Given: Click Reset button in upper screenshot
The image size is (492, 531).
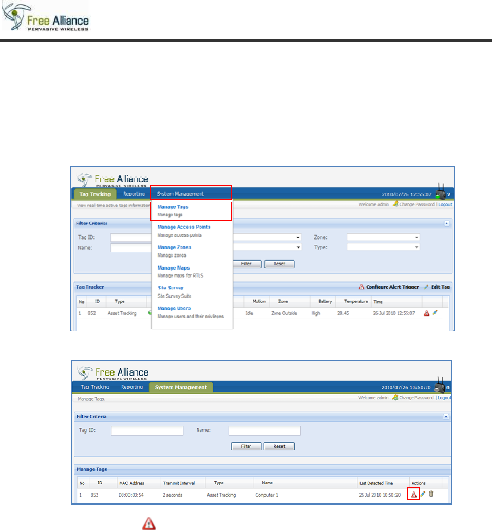Looking at the screenshot, I should 279,264.
